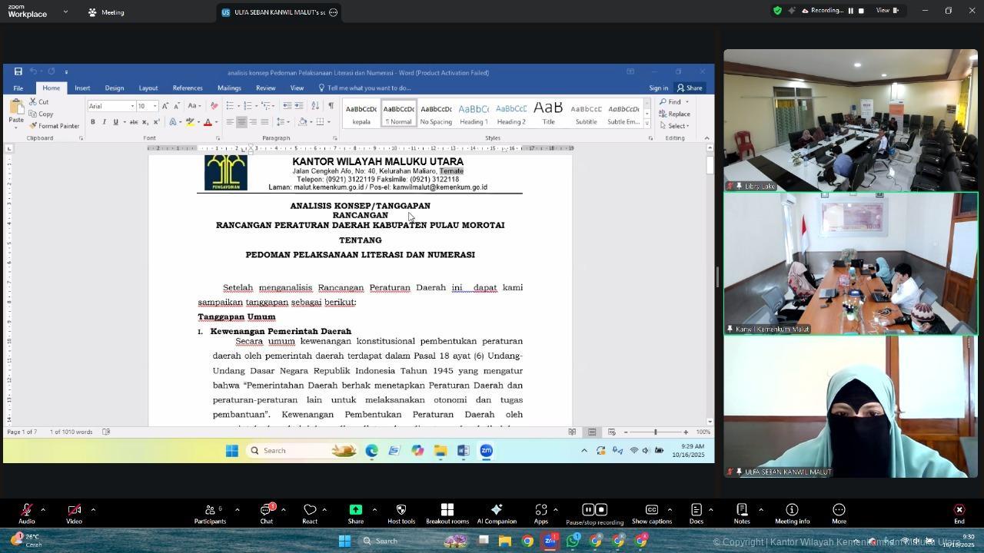
Task: Click the Word zoom slider in the status bar
Action: click(x=655, y=432)
